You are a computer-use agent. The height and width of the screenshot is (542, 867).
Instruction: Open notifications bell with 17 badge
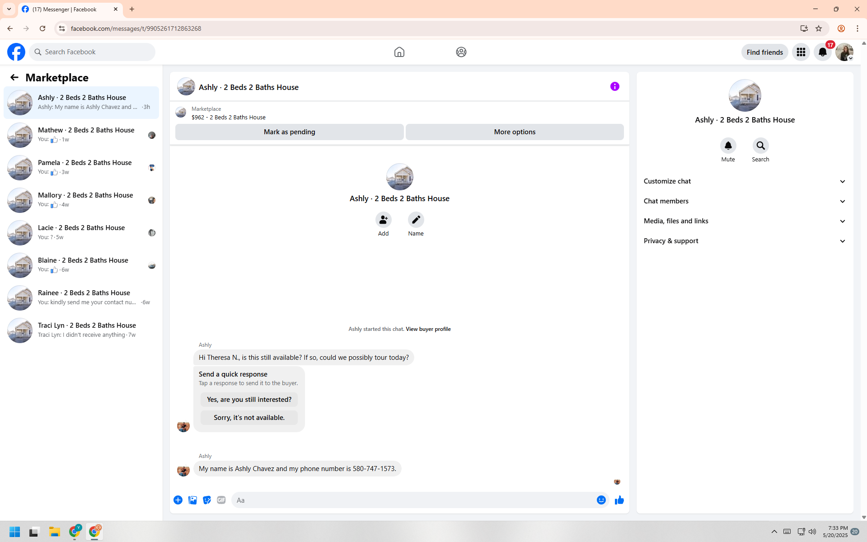(823, 52)
